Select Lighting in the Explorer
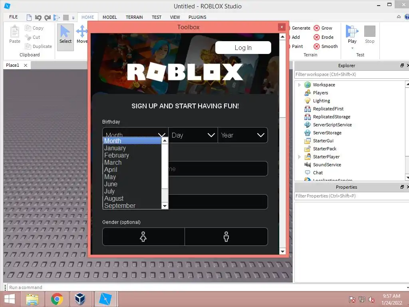Image resolution: width=409 pixels, height=307 pixels. (x=322, y=101)
